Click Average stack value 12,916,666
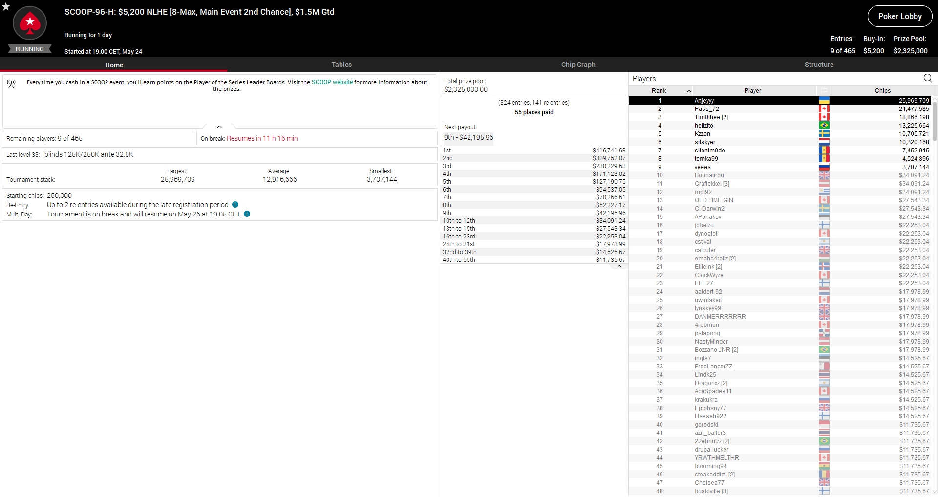938x497 pixels. [279, 180]
